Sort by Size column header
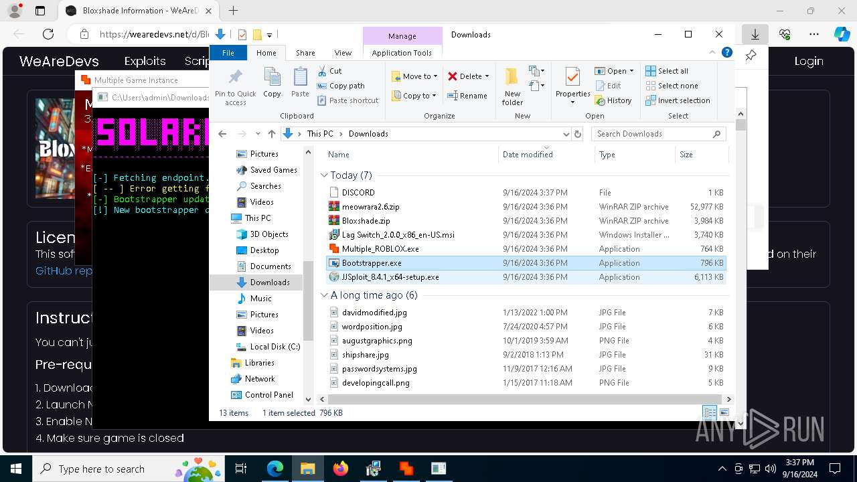857x482 pixels. pyautogui.click(x=701, y=155)
